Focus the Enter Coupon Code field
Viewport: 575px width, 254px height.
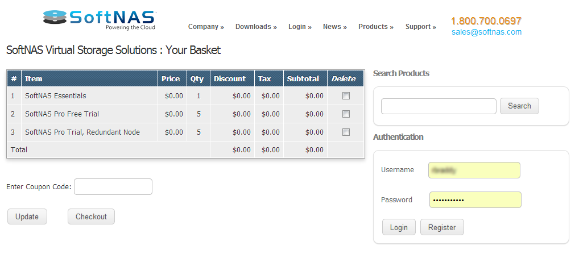pyautogui.click(x=113, y=187)
